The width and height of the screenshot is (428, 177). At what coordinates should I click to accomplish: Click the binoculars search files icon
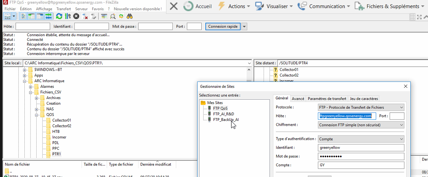tap(129, 16)
